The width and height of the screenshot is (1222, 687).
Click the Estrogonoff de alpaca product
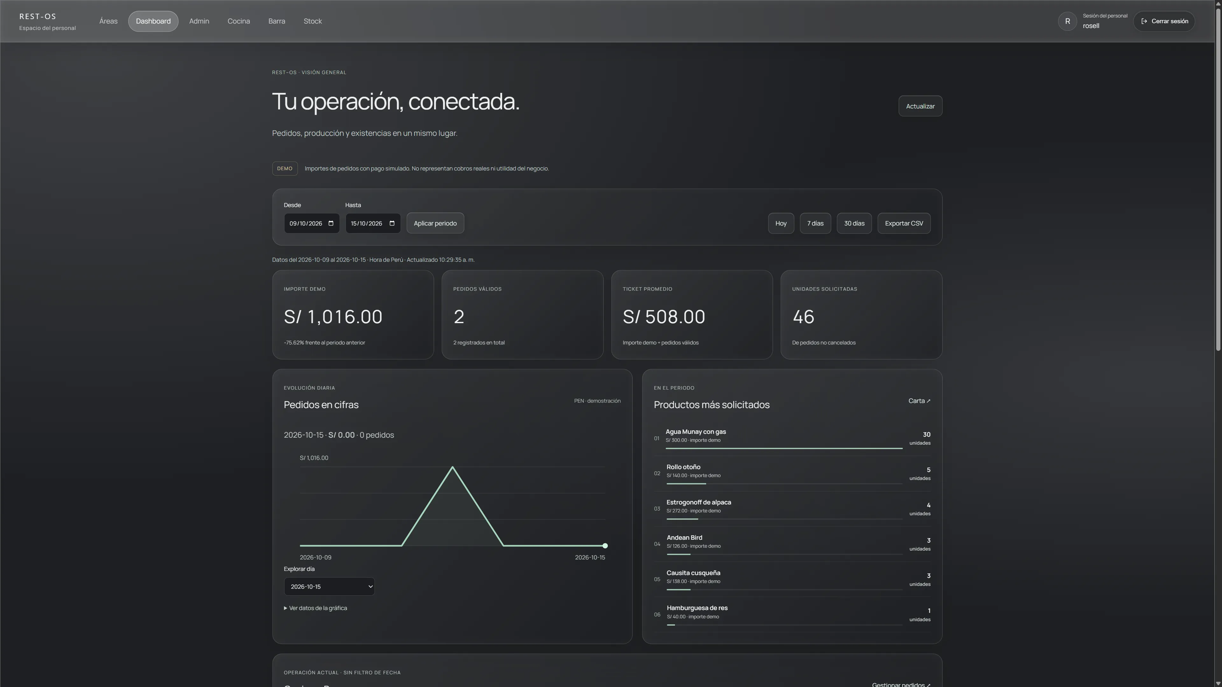coord(792,509)
